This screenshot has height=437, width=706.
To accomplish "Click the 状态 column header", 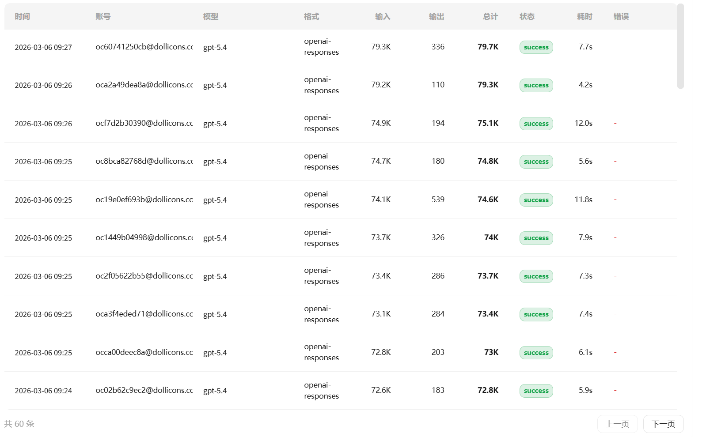I will pyautogui.click(x=527, y=16).
